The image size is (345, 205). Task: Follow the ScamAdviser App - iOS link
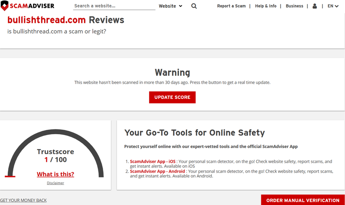[153, 161]
